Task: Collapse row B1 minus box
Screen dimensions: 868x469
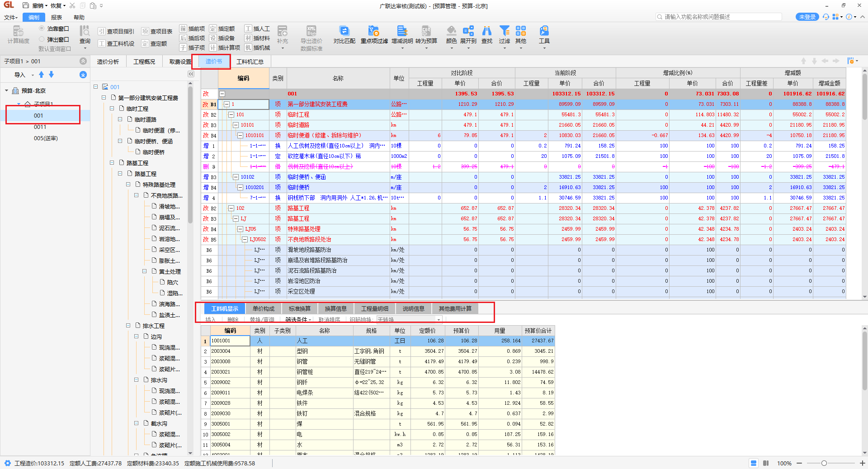Action: point(226,104)
